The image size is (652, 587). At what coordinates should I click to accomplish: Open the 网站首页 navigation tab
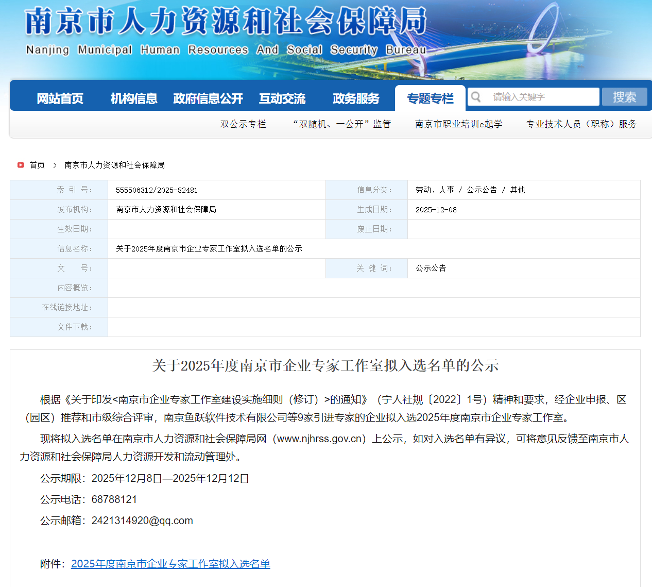(x=60, y=98)
